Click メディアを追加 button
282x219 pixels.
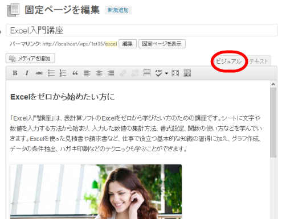click(x=30, y=58)
